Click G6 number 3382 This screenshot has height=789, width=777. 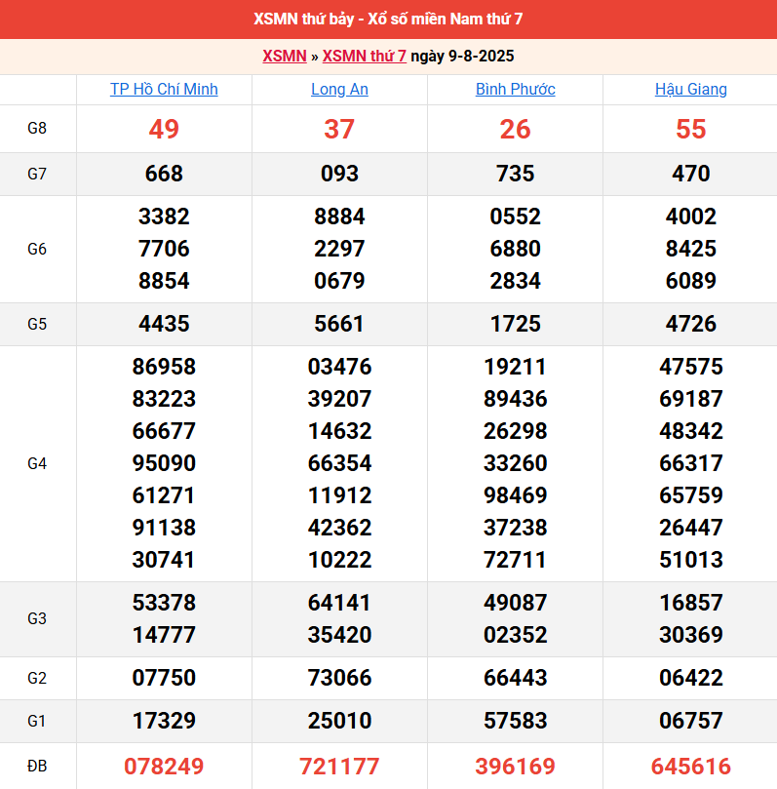point(164,217)
